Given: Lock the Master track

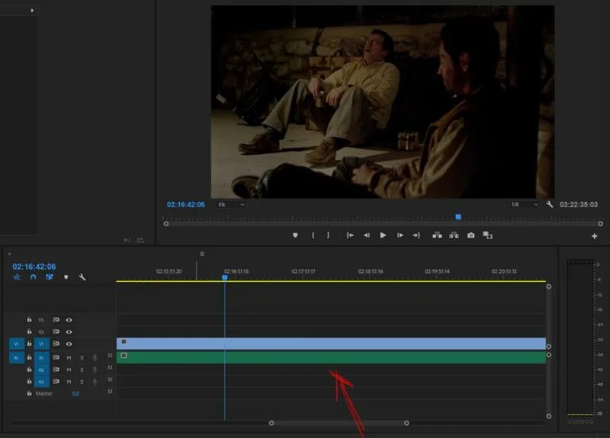Looking at the screenshot, I should (29, 393).
